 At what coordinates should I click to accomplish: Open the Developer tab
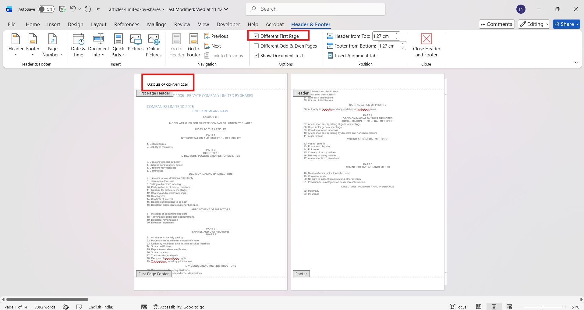(228, 24)
